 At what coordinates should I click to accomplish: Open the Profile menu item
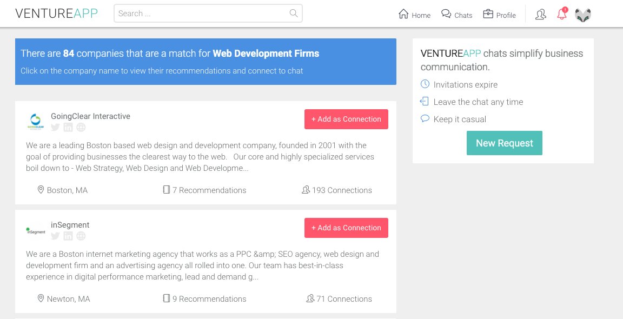tap(500, 15)
